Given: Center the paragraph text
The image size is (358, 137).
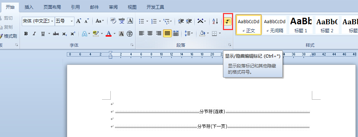Looking at the screenshot, I should point(150,33).
